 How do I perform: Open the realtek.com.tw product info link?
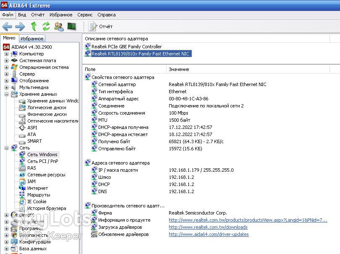[x=248, y=220]
